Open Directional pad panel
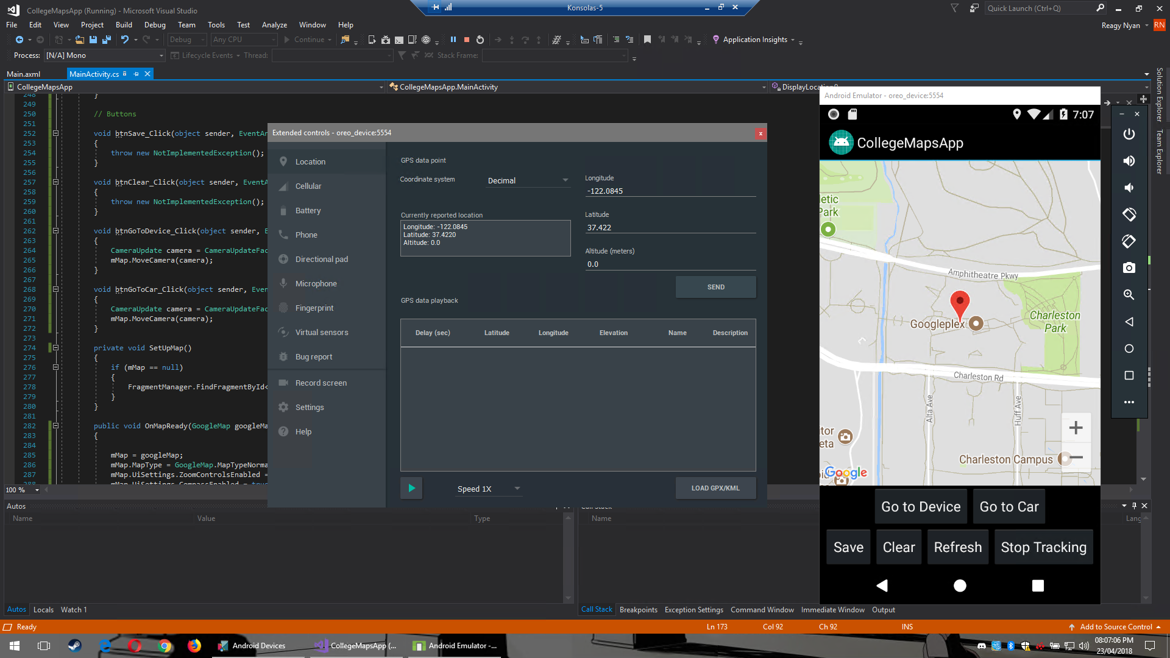The width and height of the screenshot is (1170, 658). click(327, 259)
